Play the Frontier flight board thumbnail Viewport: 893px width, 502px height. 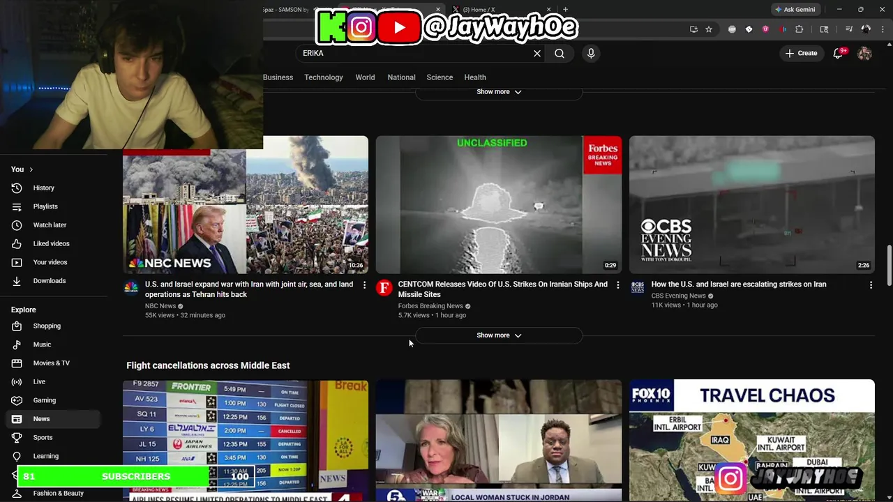pos(246,441)
